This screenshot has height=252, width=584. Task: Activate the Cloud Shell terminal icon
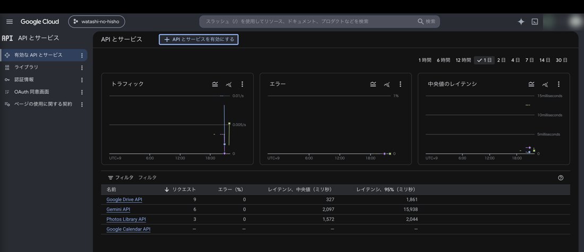click(535, 22)
